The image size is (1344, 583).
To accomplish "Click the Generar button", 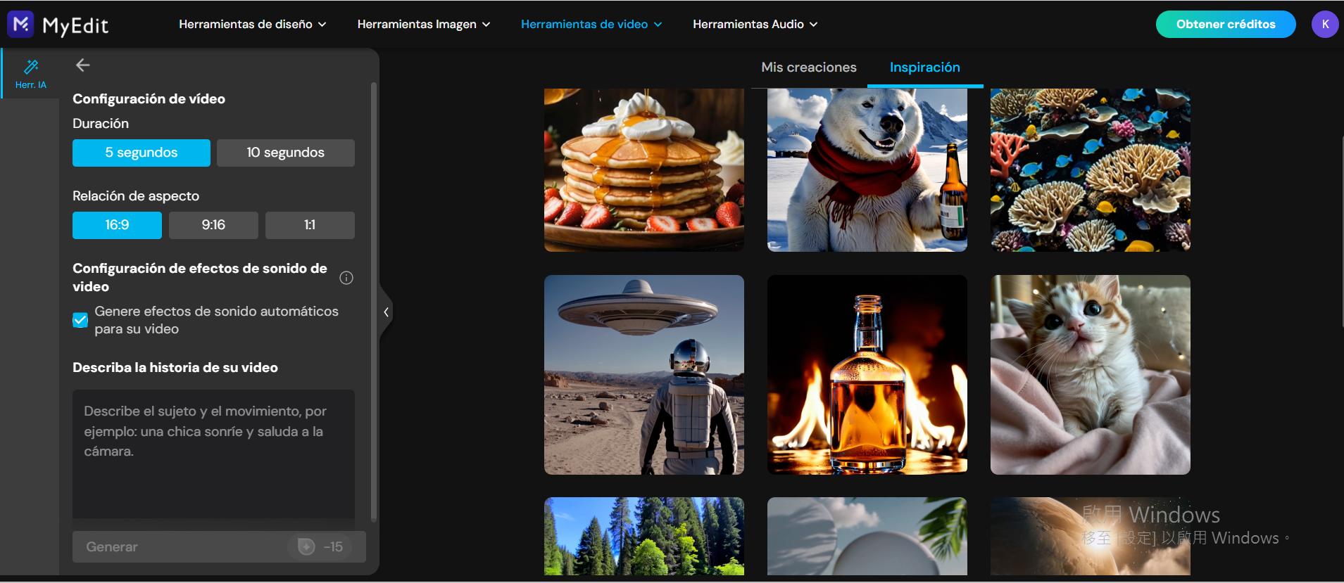I will point(219,546).
